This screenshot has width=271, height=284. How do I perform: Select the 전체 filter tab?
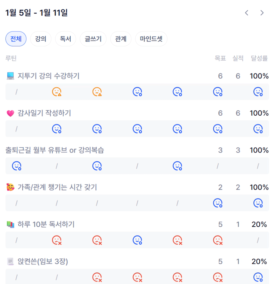16,39
